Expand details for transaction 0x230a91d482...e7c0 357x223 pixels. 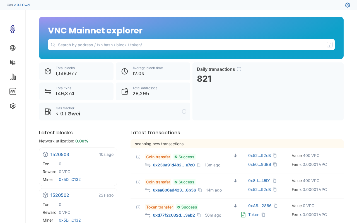[x=138, y=157]
